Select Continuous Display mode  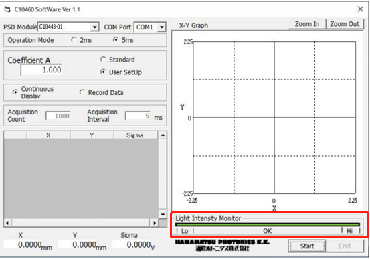[x=15, y=92]
